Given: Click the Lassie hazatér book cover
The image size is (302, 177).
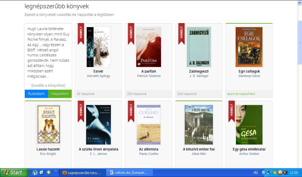Looking at the screenshot, I should (48, 125).
